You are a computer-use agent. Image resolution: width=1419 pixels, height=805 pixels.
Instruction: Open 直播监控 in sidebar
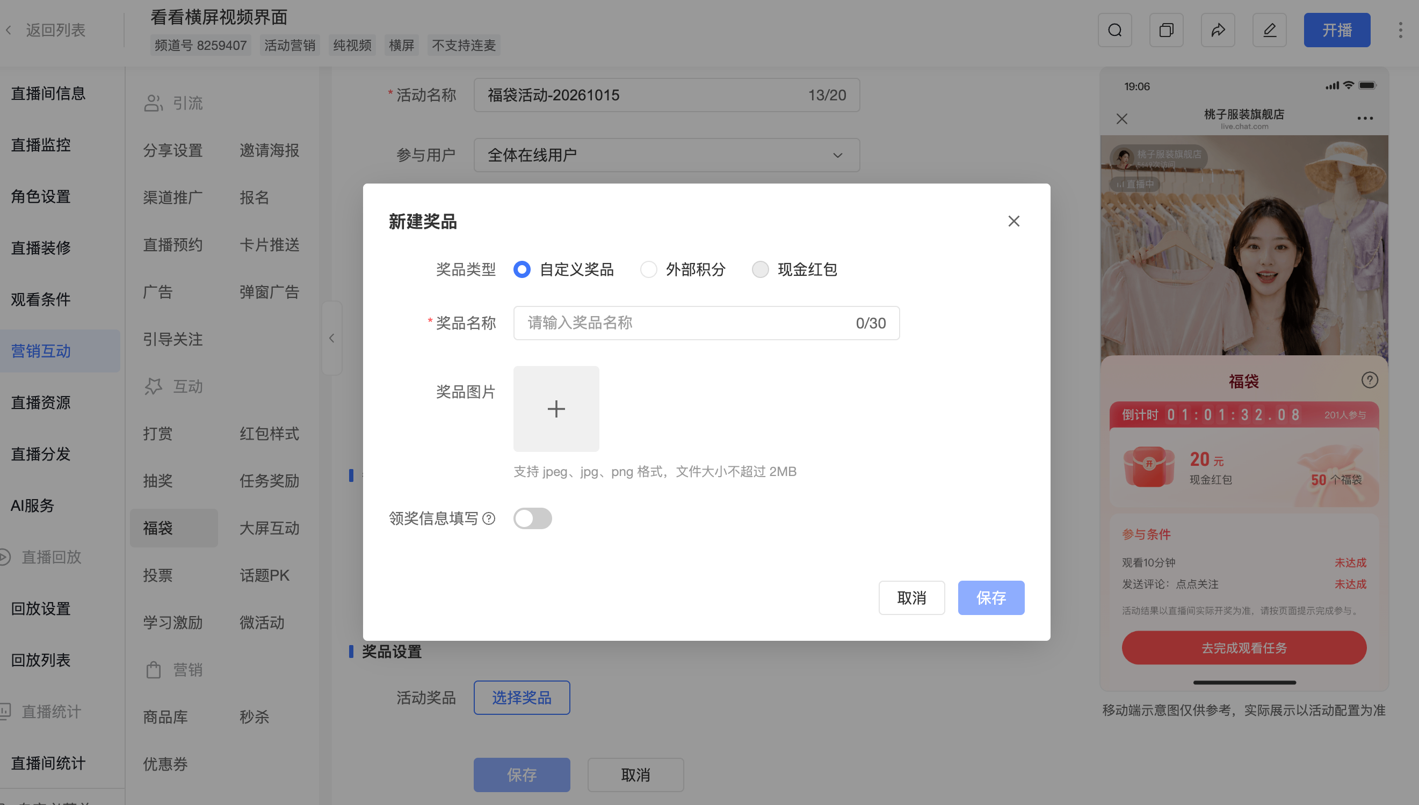(x=41, y=145)
